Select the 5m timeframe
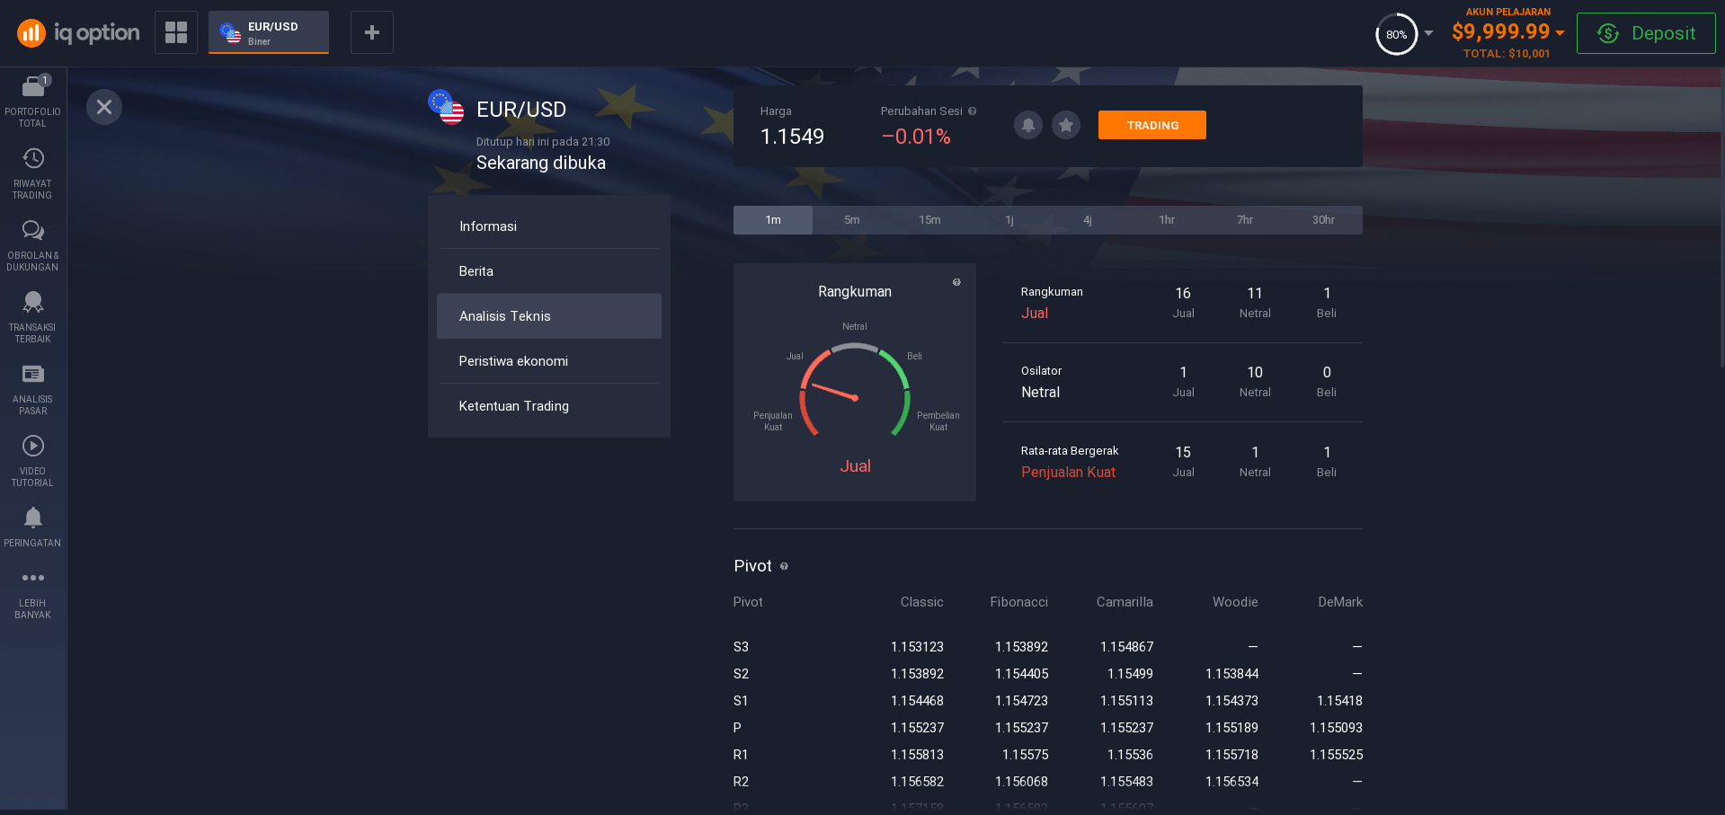This screenshot has height=815, width=1725. [x=851, y=220]
